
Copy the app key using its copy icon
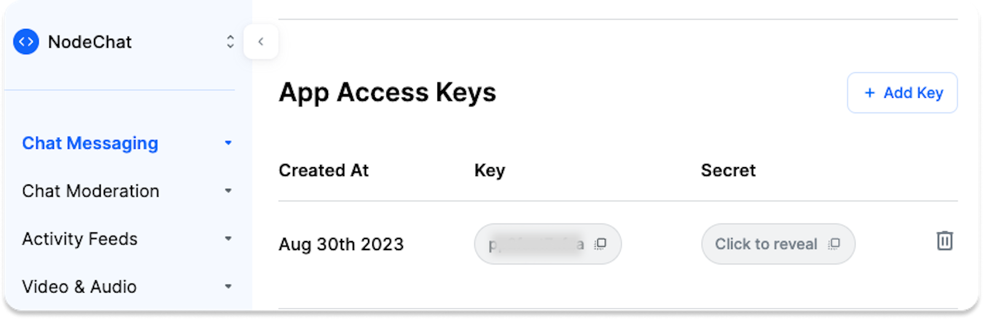600,244
